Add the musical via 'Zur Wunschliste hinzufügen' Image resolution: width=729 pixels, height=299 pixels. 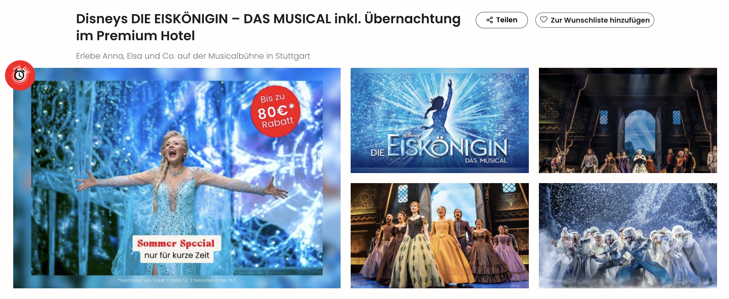595,20
